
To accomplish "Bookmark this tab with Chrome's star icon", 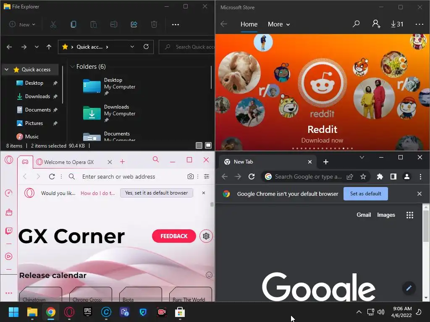I will click(x=363, y=177).
